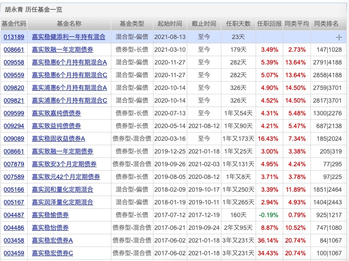Image resolution: width=349 pixels, height=261 pixels.
Task: Open 嘉实浦惠6个月持有期混合C link
Action: coord(69,100)
